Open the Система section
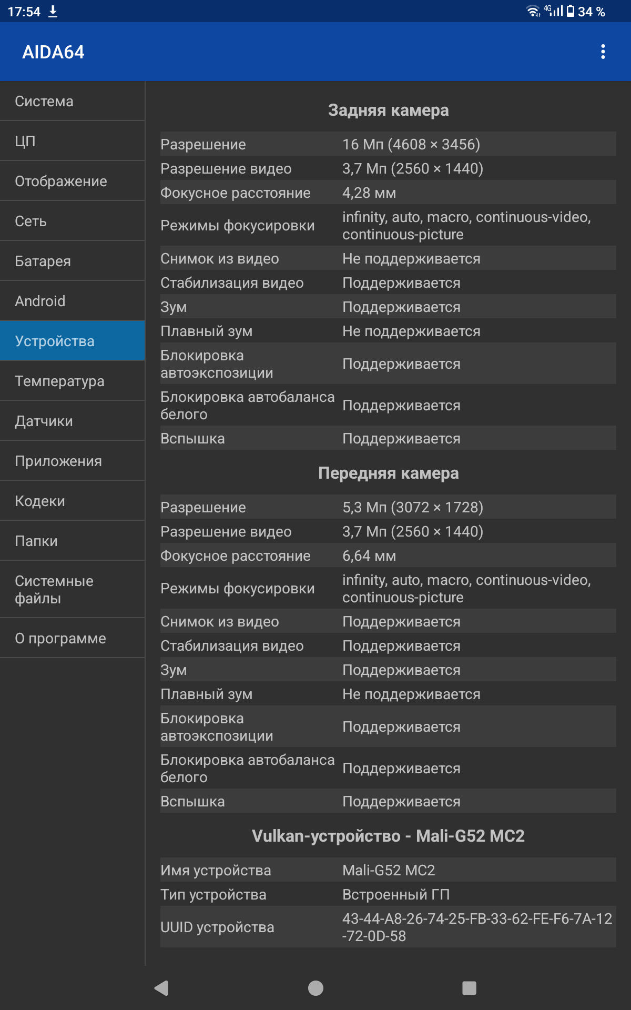 (x=73, y=101)
